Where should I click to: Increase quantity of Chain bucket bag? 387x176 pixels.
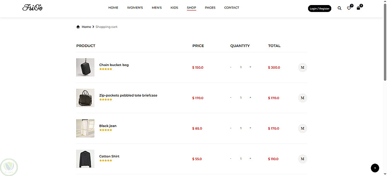(250, 67)
